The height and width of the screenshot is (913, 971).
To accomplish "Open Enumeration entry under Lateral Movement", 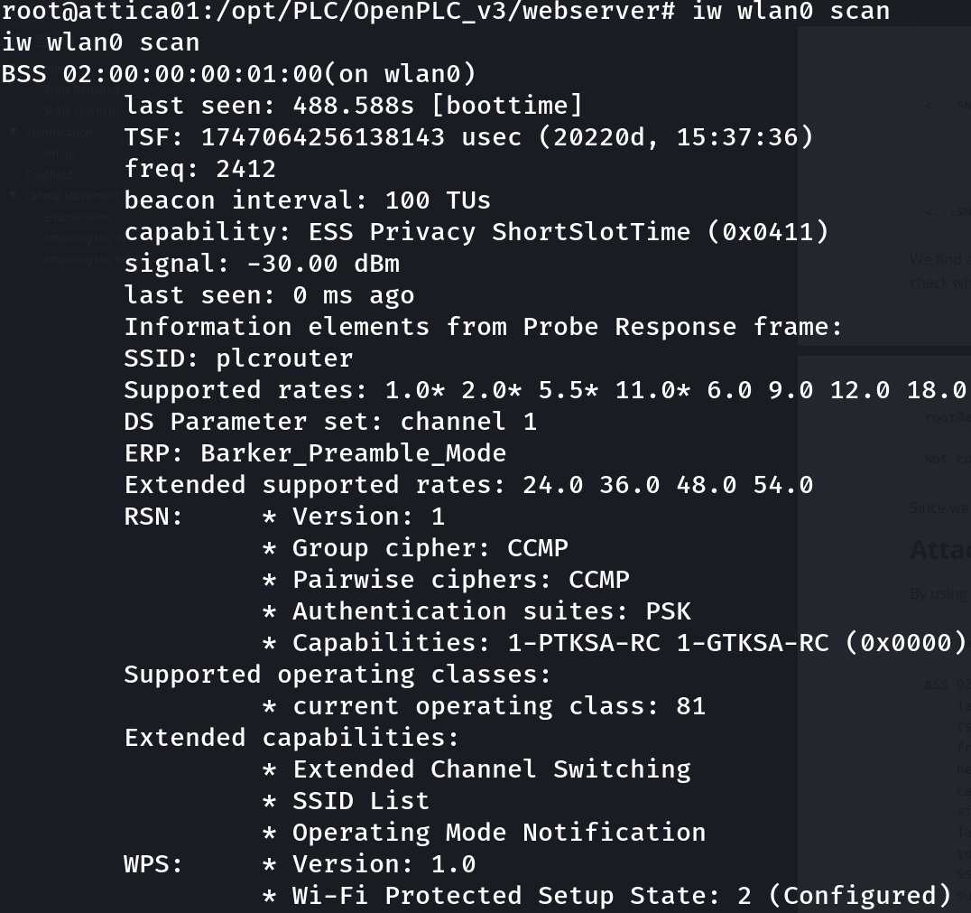I will pos(77,217).
